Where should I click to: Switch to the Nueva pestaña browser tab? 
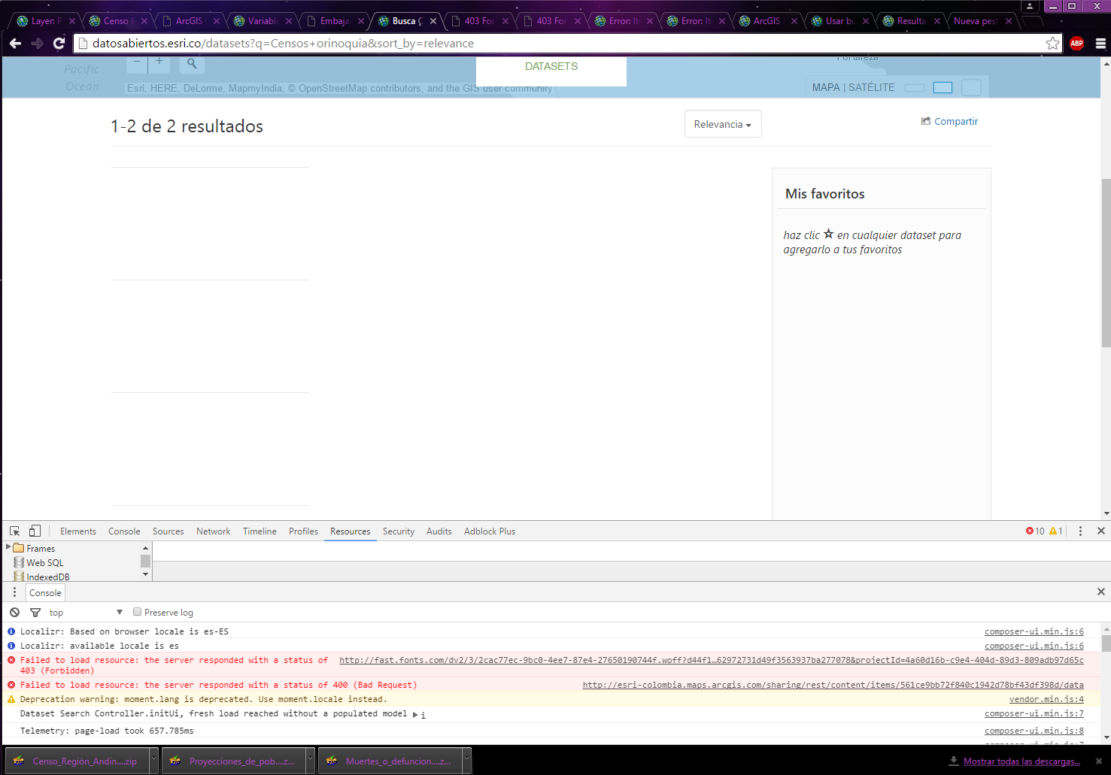pyautogui.click(x=976, y=21)
